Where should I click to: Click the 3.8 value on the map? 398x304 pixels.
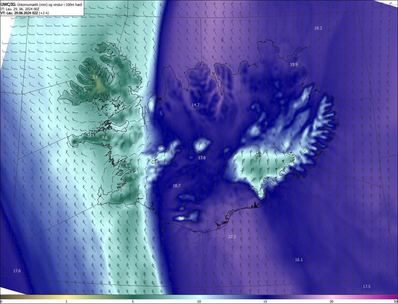coord(104,137)
